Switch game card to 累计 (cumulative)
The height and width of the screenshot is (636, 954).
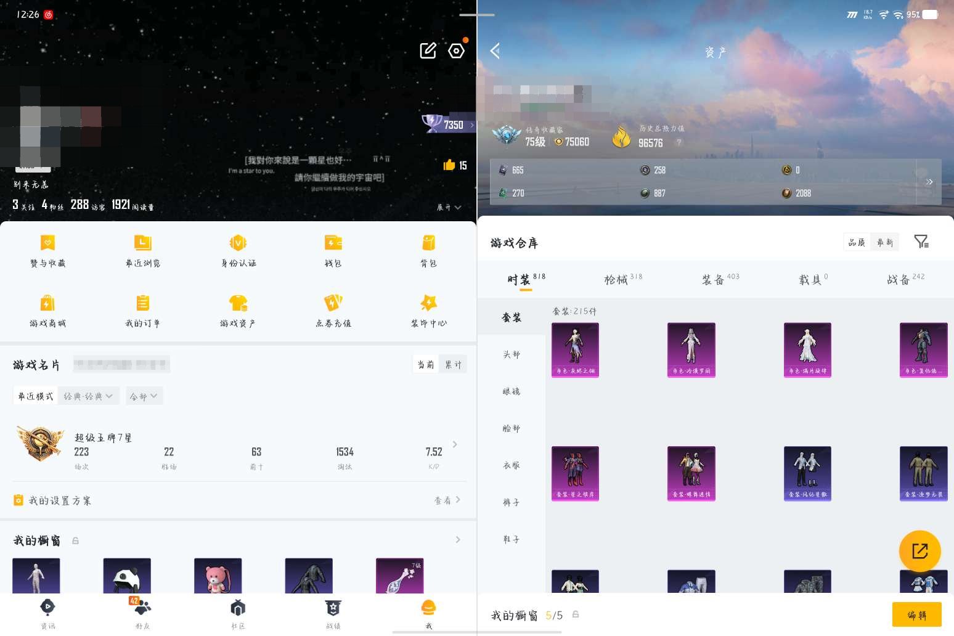[453, 364]
